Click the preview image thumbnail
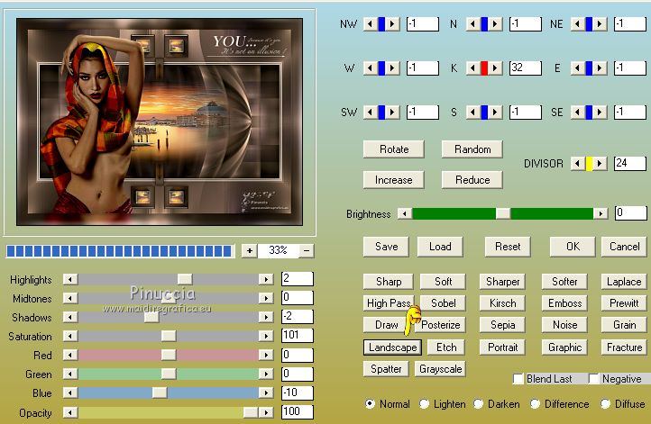This screenshot has width=651, height=424. point(160,122)
